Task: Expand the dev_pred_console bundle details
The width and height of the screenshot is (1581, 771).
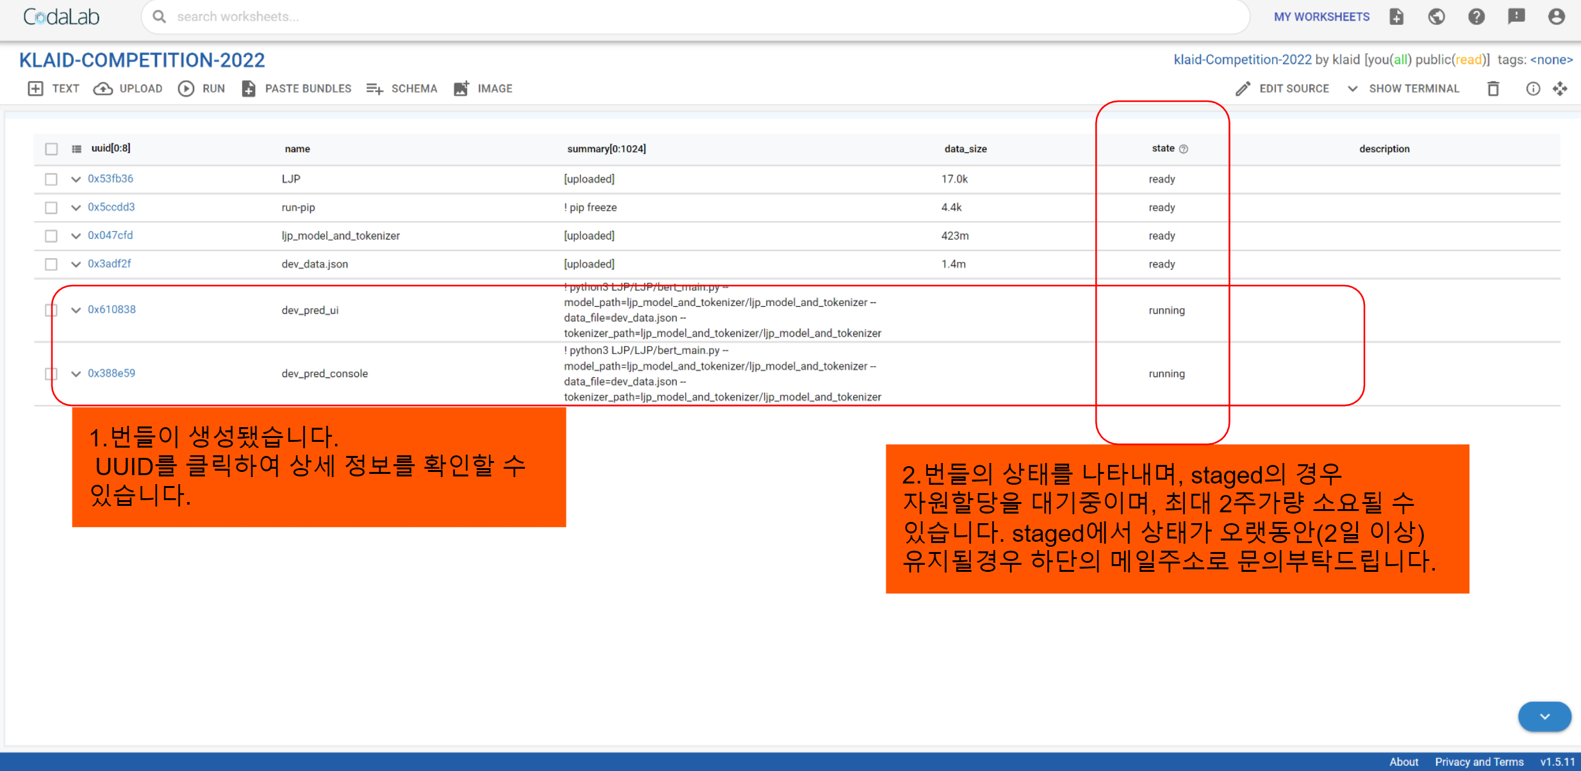Action: click(75, 373)
